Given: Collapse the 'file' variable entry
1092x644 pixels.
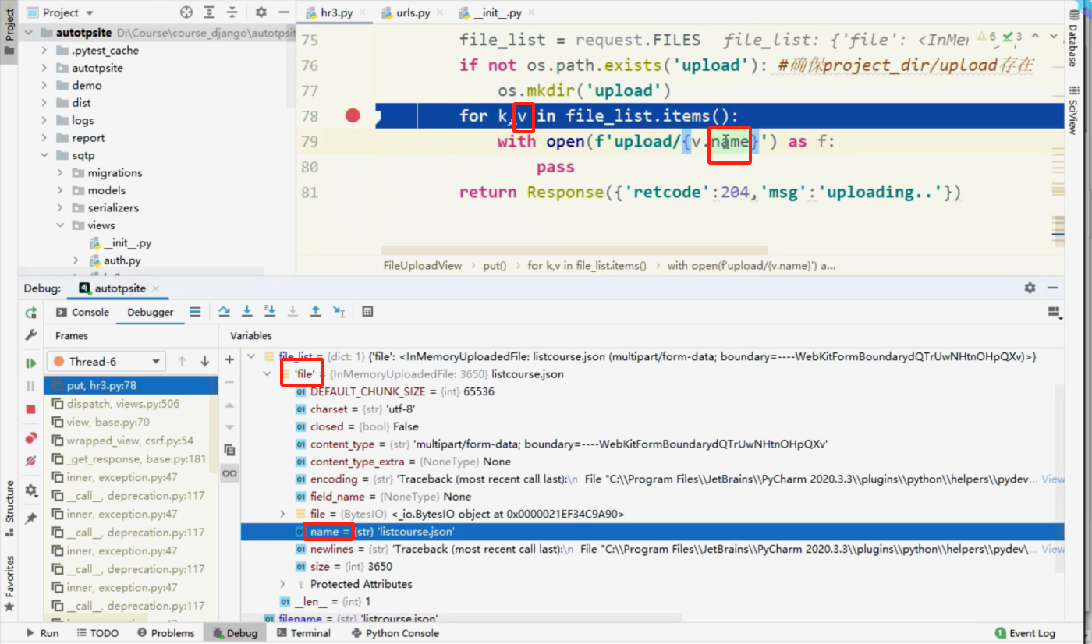Looking at the screenshot, I should pos(267,374).
